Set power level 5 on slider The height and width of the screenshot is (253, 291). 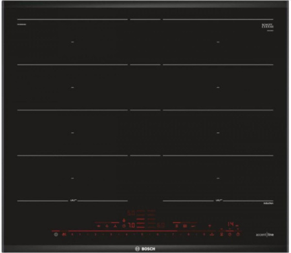[x=142, y=234]
